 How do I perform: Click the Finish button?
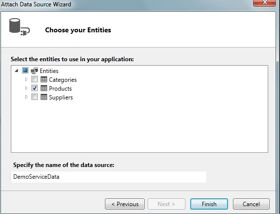click(209, 204)
